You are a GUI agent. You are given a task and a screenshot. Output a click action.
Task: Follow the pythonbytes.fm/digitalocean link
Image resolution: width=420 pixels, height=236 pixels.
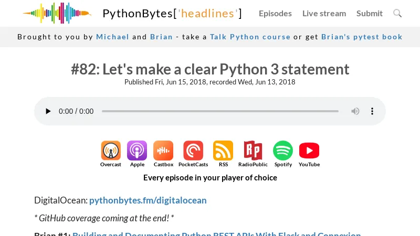point(148,200)
